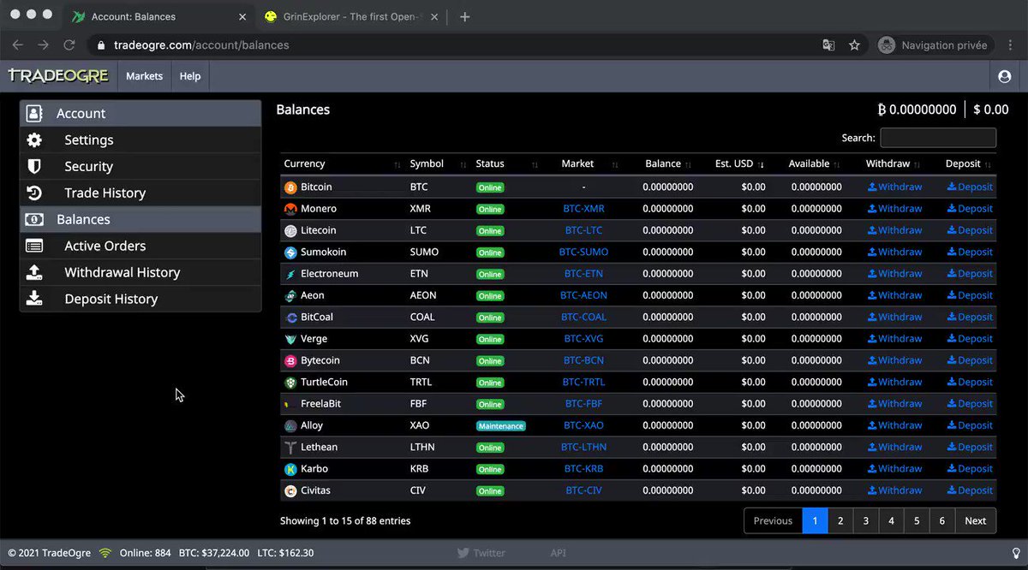
Task: Open the Twitter link in footer
Action: [x=482, y=554]
